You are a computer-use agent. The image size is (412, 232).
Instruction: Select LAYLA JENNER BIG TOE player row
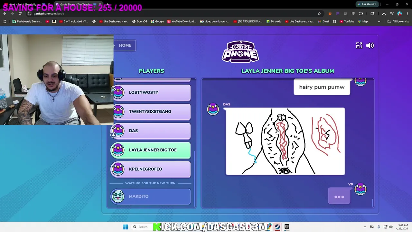151,150
